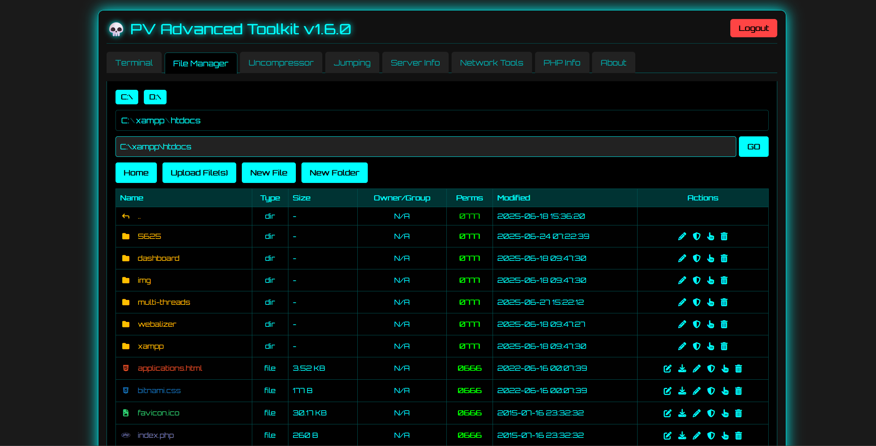Click the rename pencil icon for 5625 folder

tap(682, 236)
